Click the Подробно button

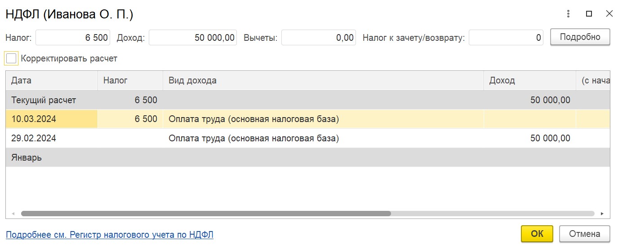580,37
